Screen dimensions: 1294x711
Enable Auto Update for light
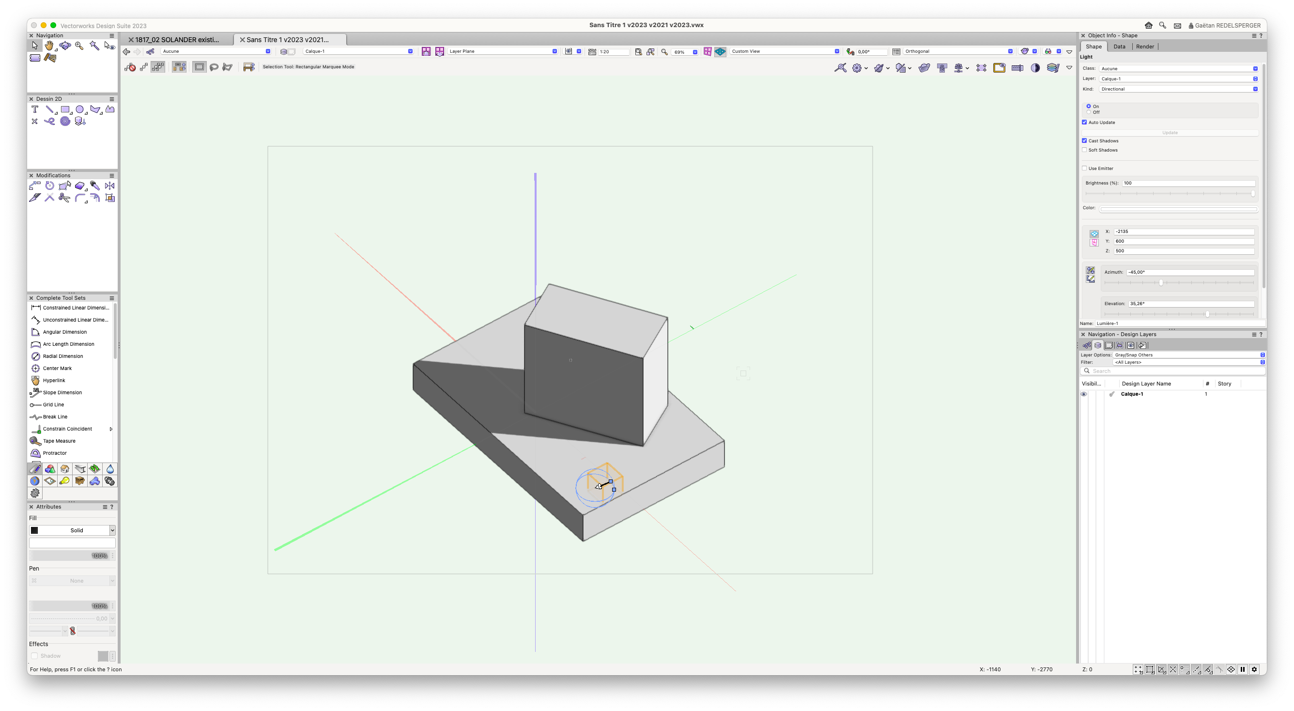pyautogui.click(x=1084, y=122)
